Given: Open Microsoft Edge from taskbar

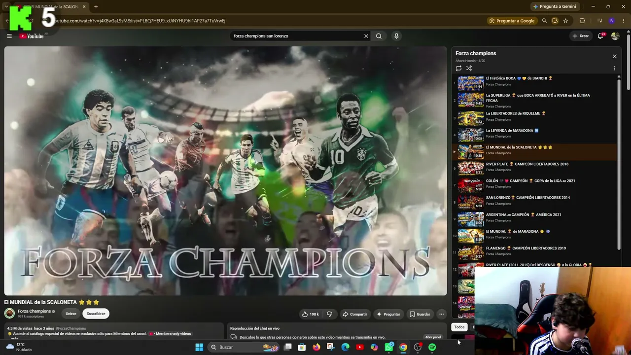Looking at the screenshot, I should pos(346,347).
